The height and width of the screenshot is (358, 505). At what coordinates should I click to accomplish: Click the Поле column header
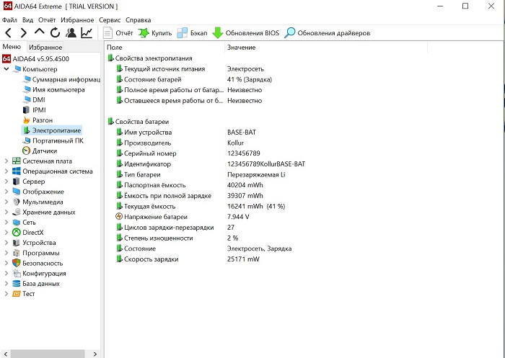coord(164,48)
